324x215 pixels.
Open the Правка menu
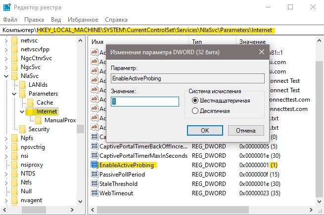click(34, 20)
